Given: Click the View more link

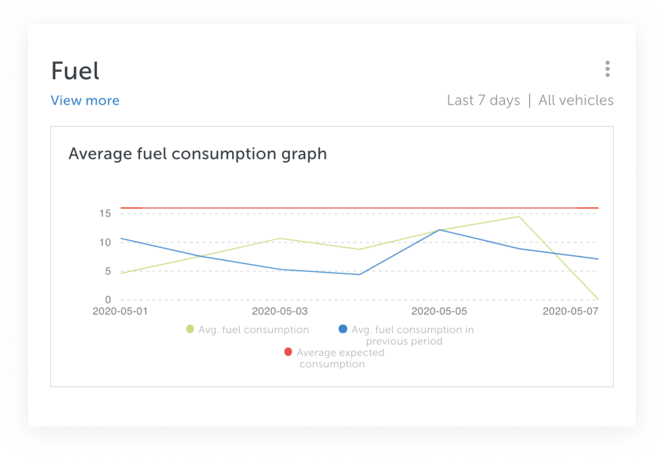Looking at the screenshot, I should point(85,100).
